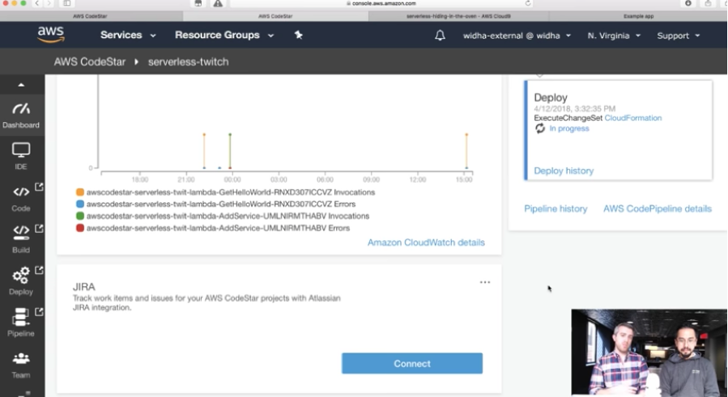Open Deploy history link
The image size is (728, 397).
[564, 171]
